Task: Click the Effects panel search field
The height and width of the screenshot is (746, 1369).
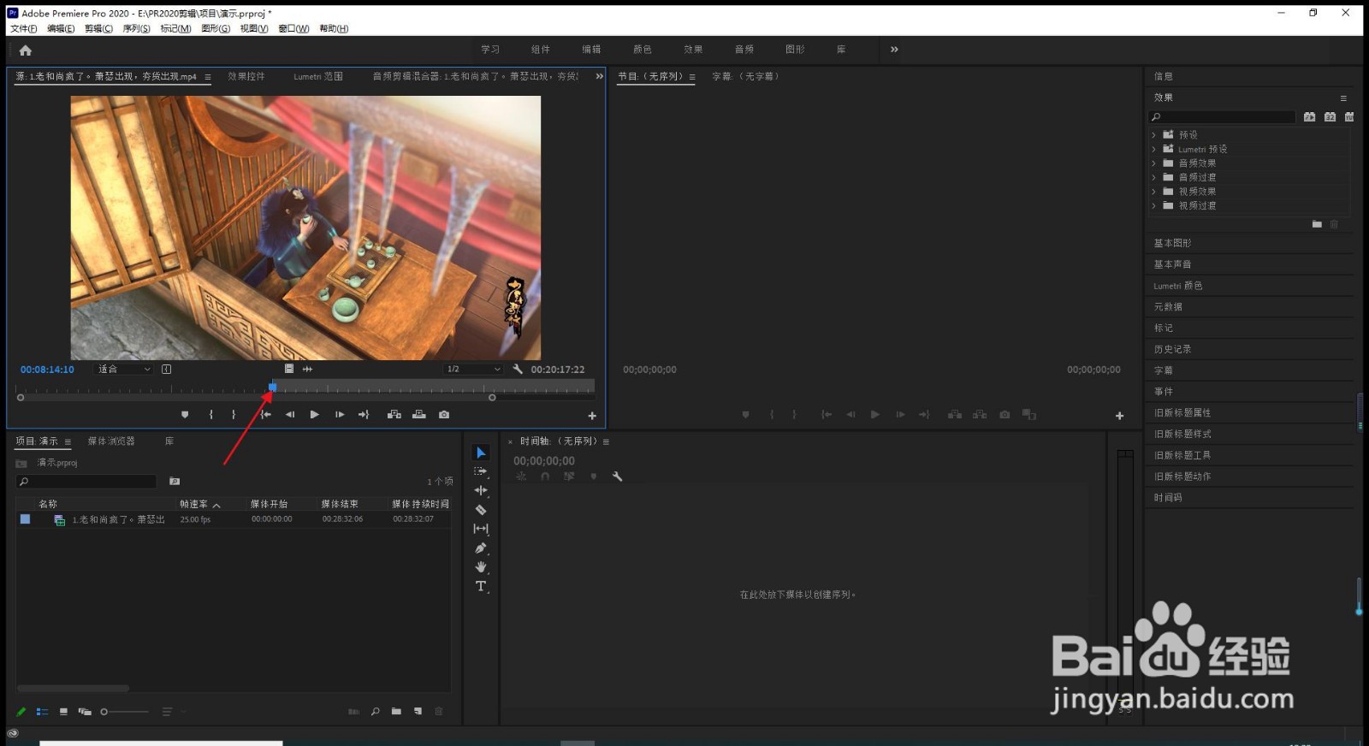Action: click(x=1222, y=117)
